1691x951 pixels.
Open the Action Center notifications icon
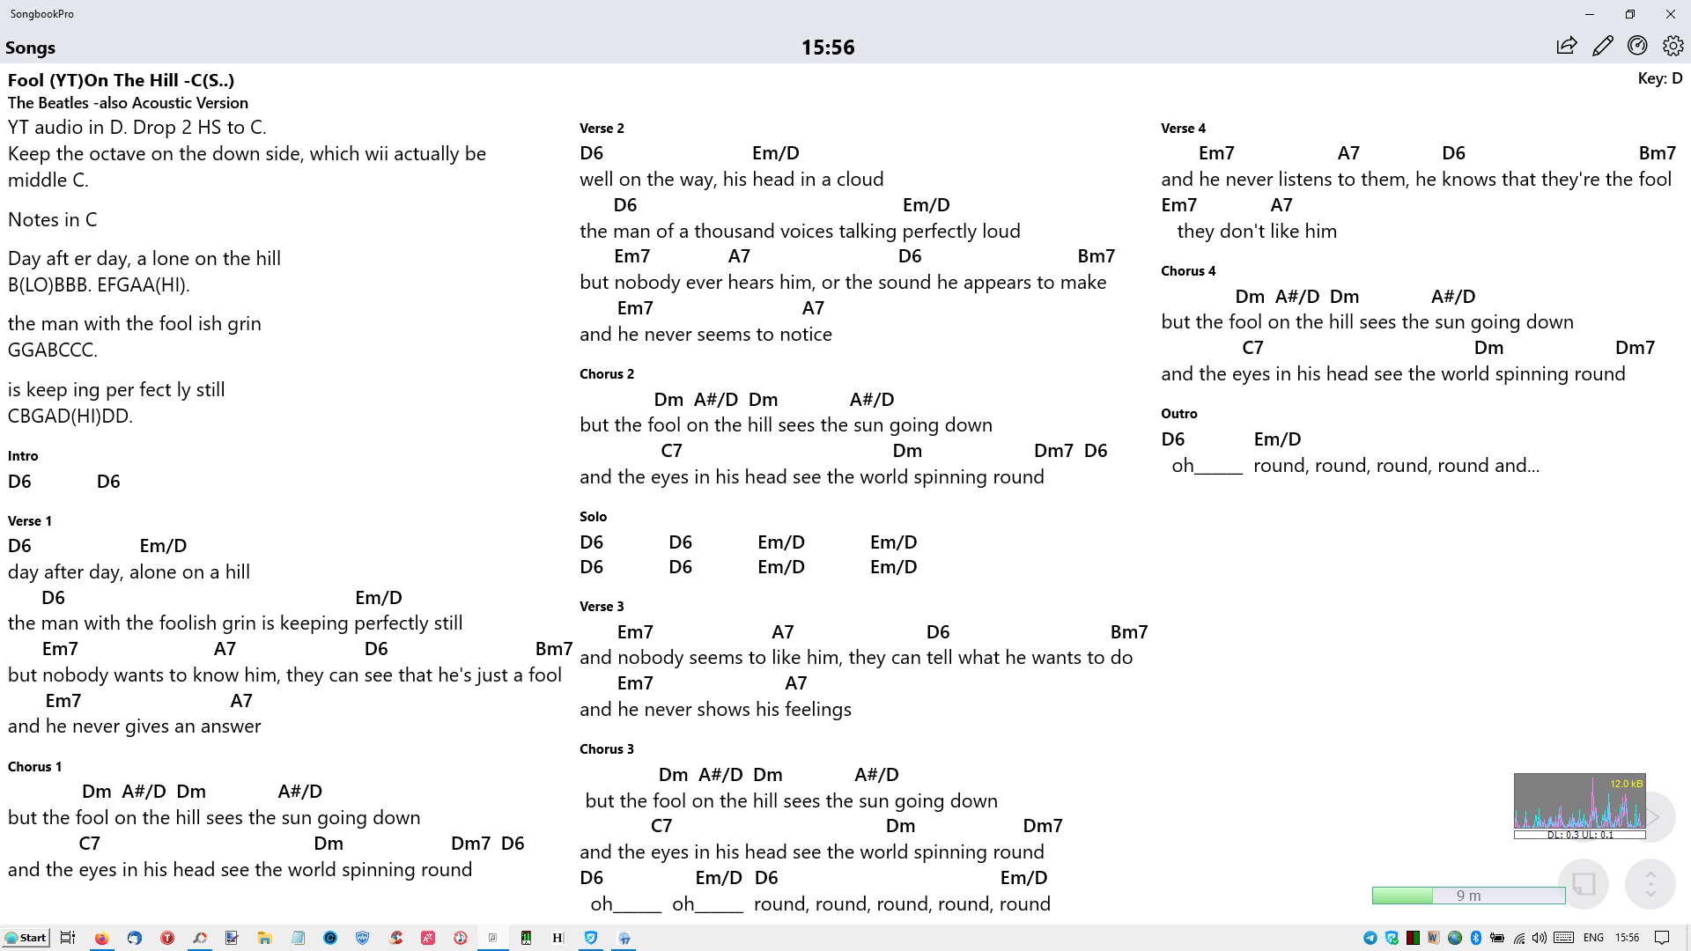(1662, 938)
